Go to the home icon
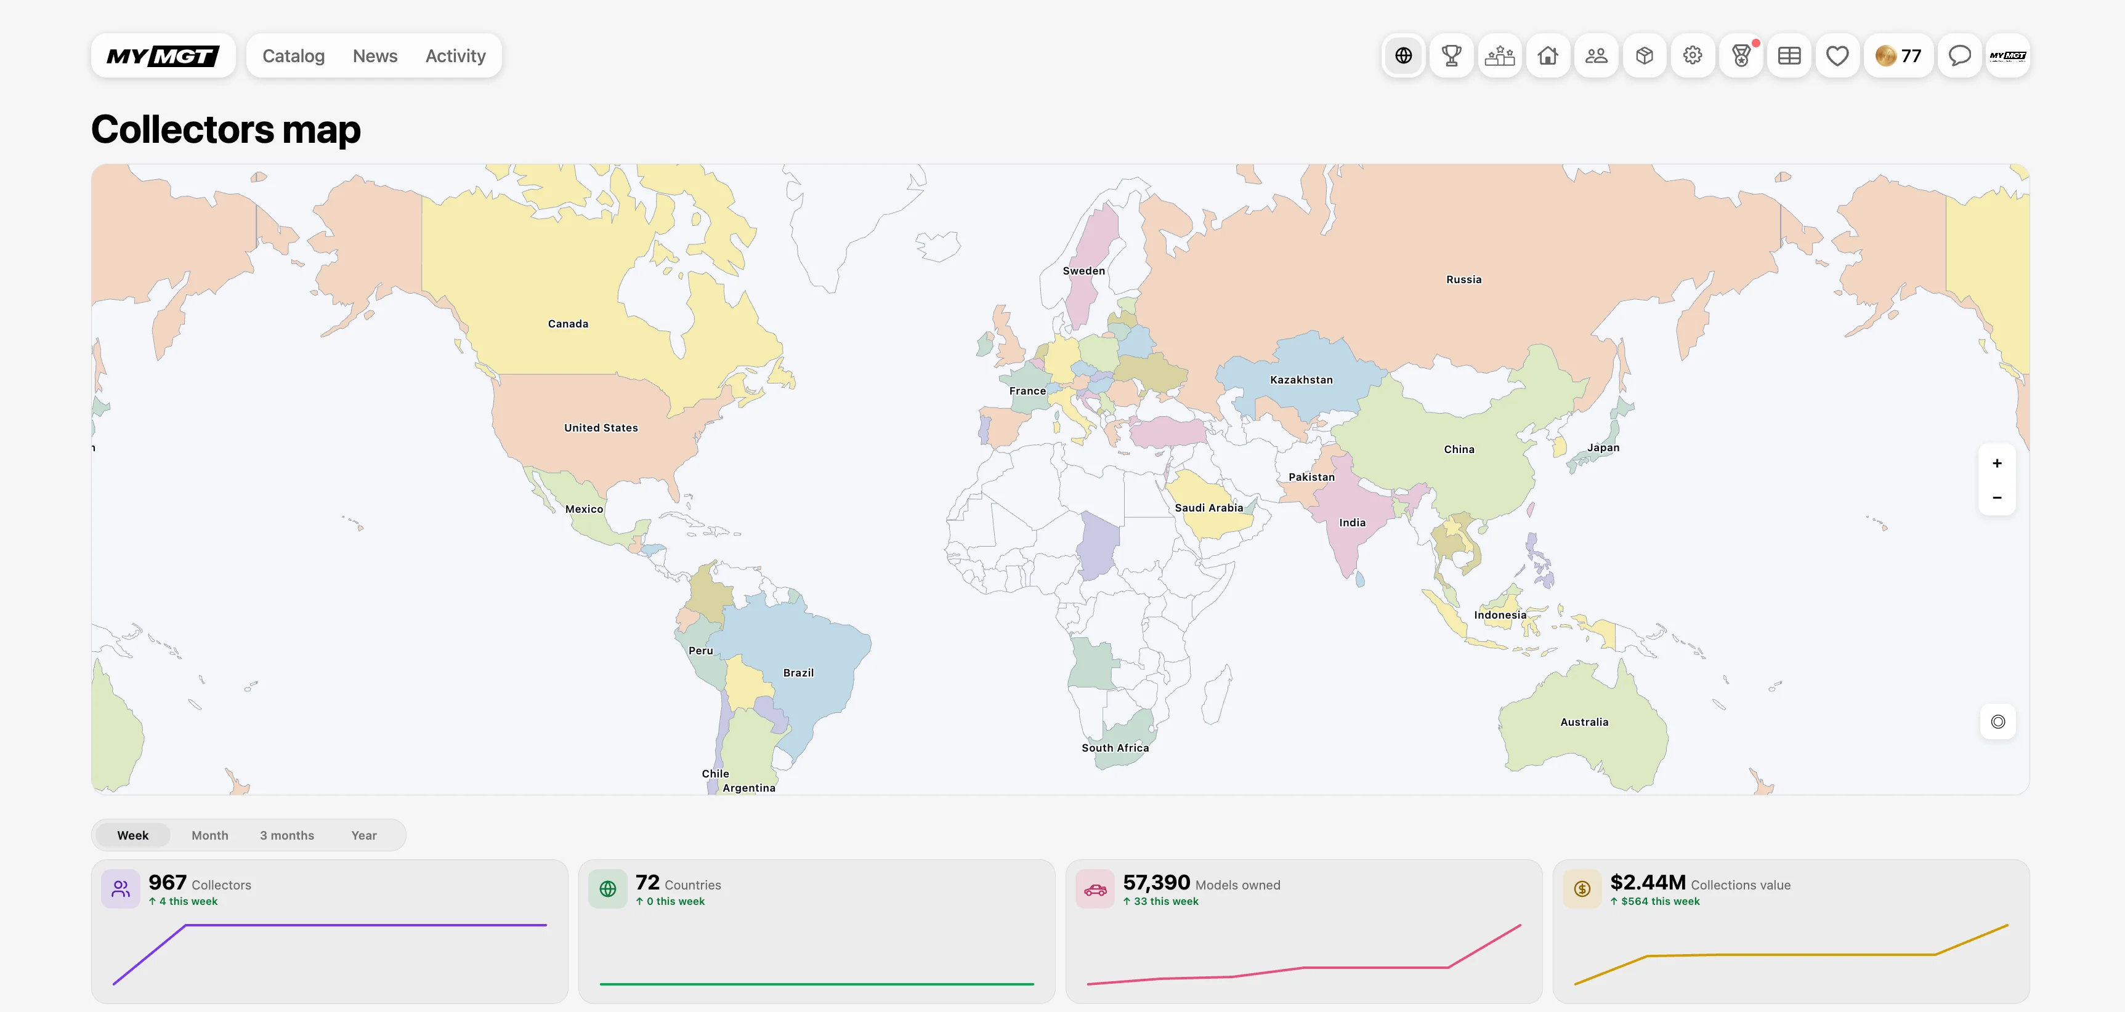The width and height of the screenshot is (2125, 1012). [x=1548, y=56]
